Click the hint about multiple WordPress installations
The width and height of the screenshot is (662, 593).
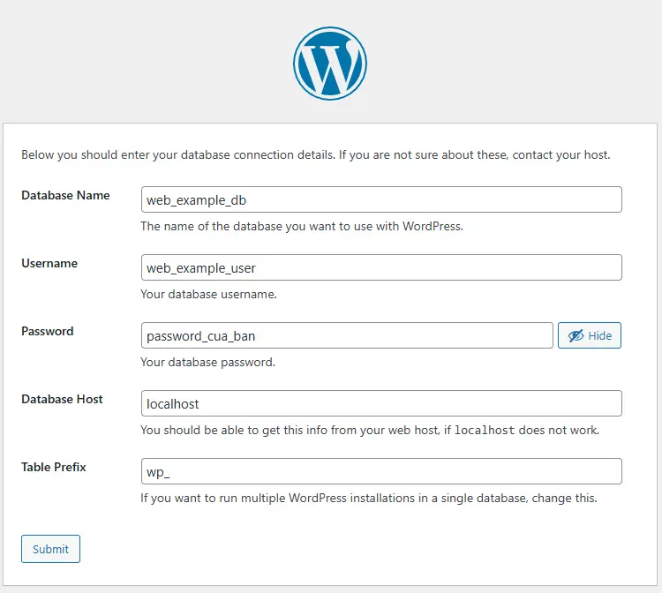369,498
